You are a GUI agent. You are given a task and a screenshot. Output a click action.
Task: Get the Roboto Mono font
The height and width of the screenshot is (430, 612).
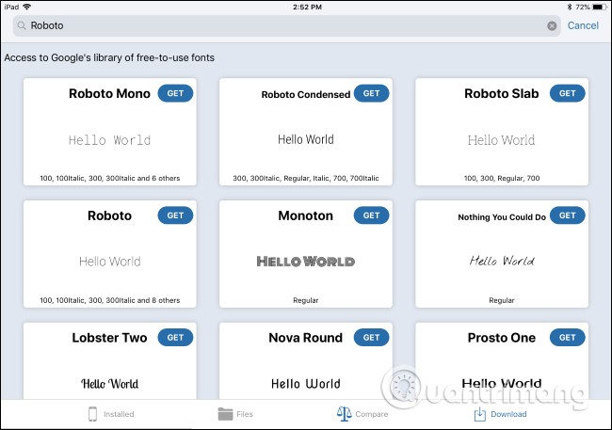[175, 93]
